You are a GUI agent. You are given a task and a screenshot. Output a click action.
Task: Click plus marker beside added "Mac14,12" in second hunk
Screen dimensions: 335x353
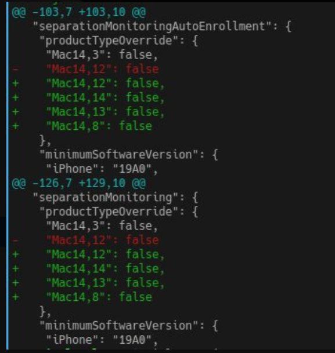pos(15,254)
